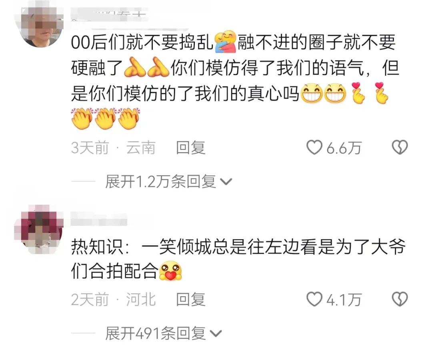Reply to the 河北 comment via 回复
The width and height of the screenshot is (432, 353).
click(191, 299)
